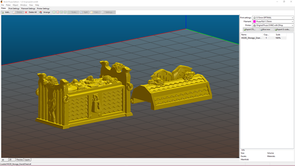This screenshot has width=295, height=166.
Task: Switch to the Layers view tab
Action: tap(27, 160)
